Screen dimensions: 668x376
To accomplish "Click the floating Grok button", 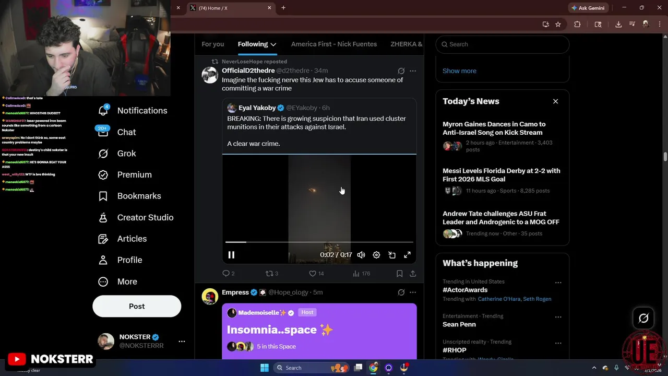I will click(643, 318).
